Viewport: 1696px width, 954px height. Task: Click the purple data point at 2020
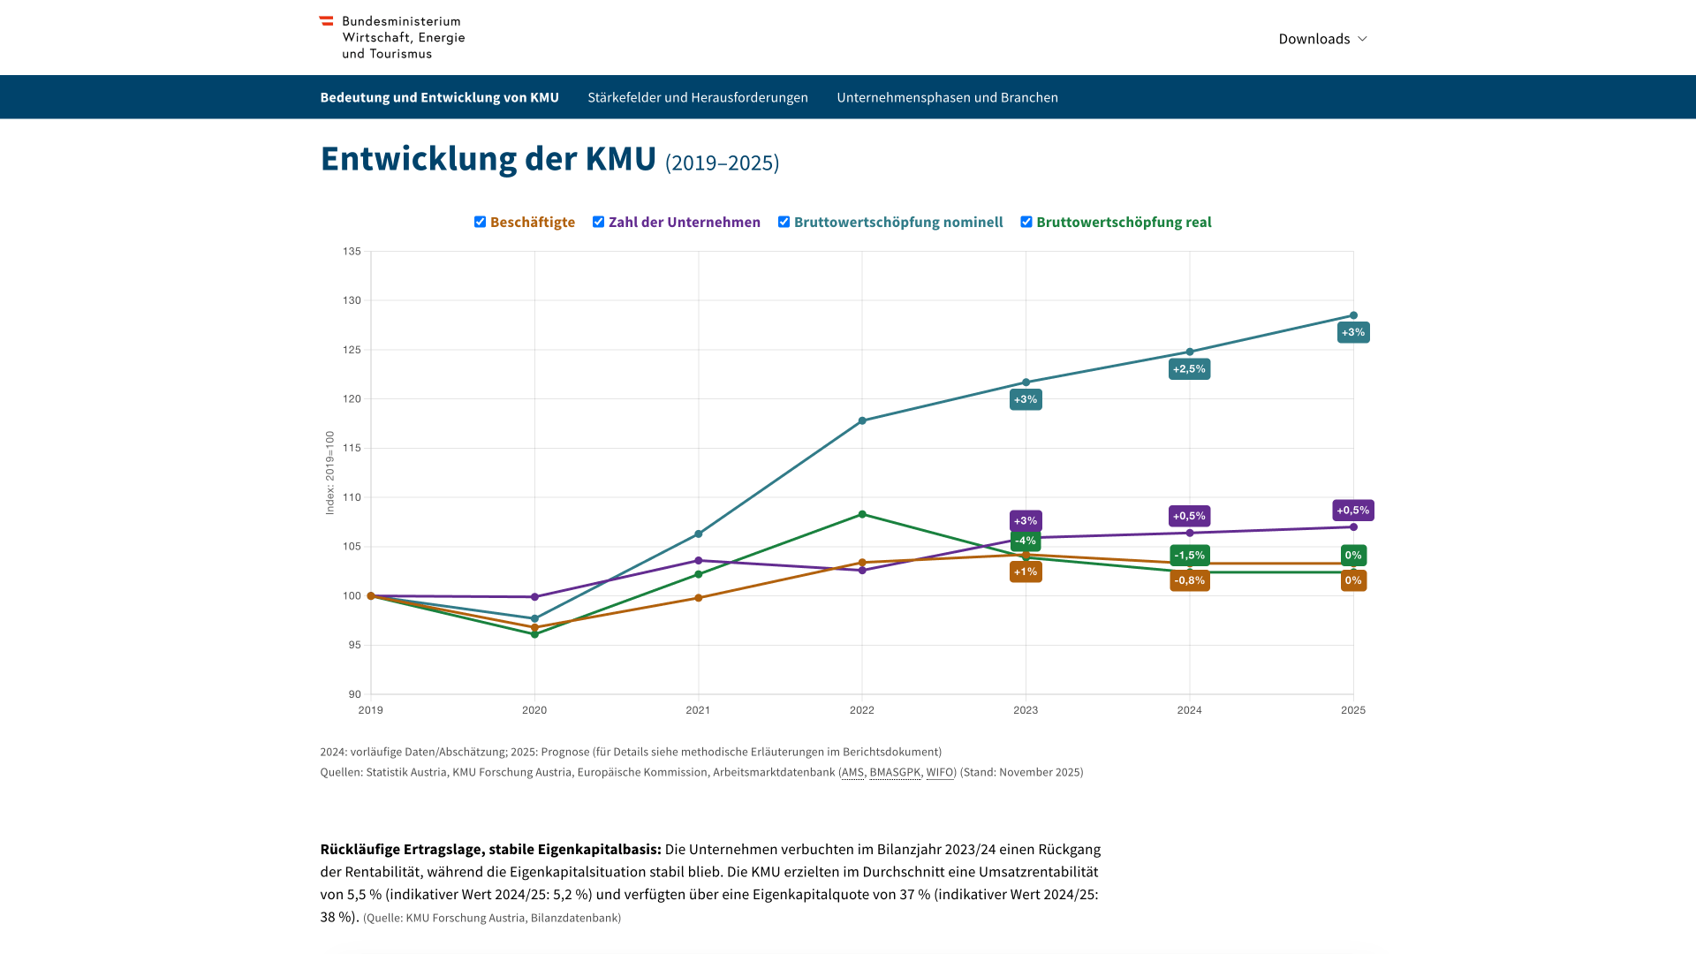(534, 597)
